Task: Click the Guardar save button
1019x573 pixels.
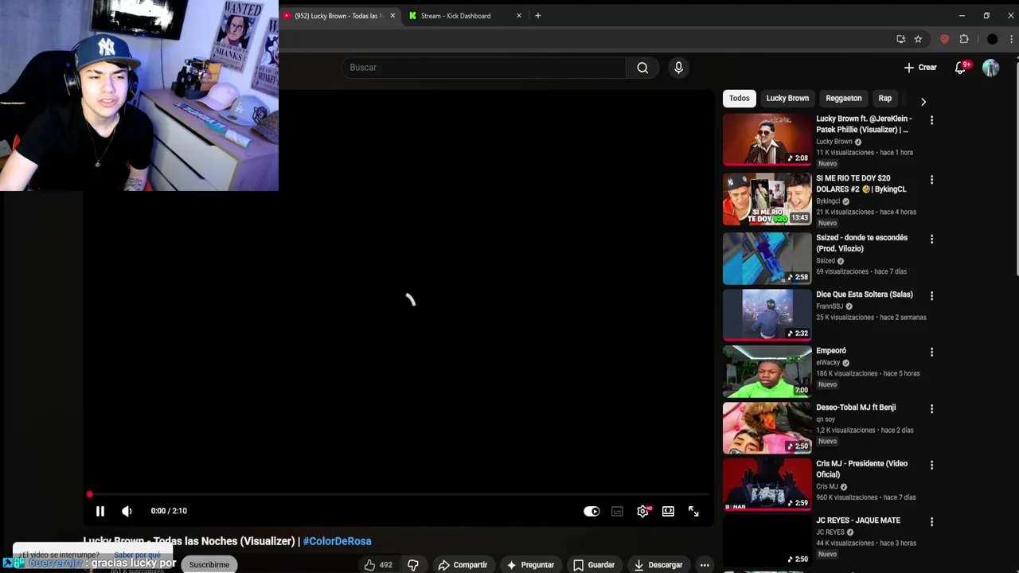Action: (x=594, y=565)
